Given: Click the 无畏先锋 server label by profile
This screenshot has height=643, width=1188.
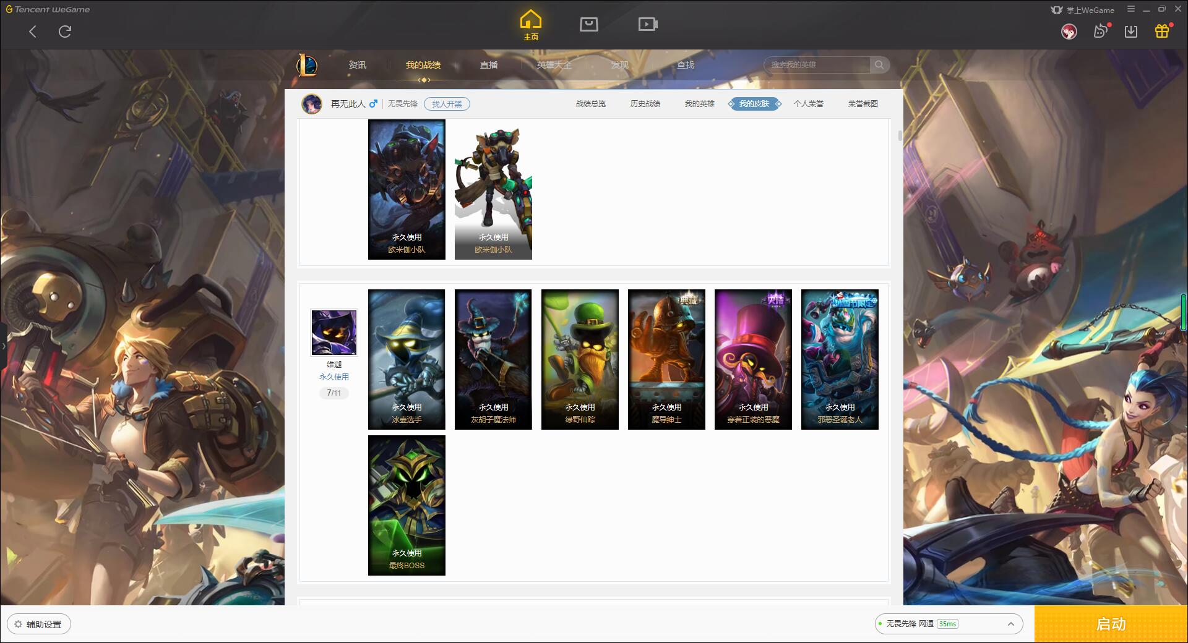Looking at the screenshot, I should (x=403, y=104).
